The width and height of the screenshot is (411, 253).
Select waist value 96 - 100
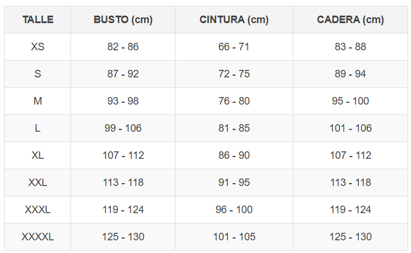[234, 210]
